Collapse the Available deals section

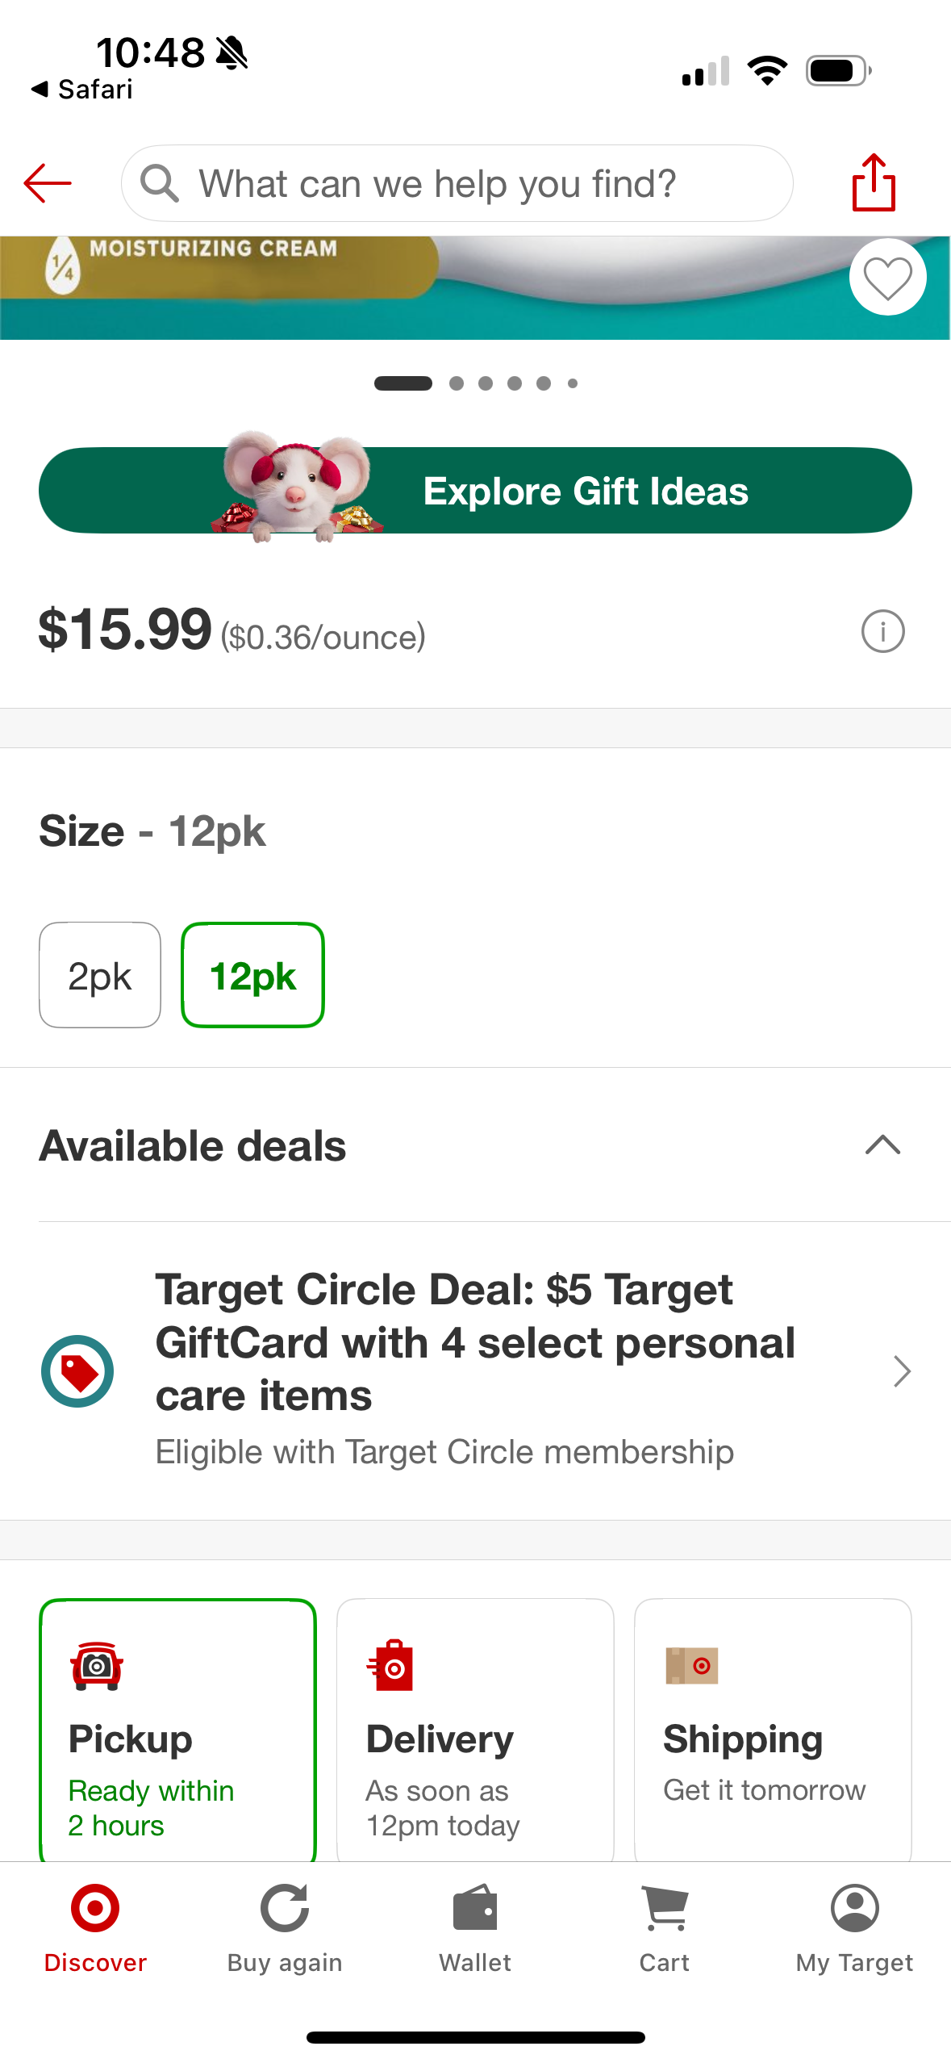coord(882,1145)
